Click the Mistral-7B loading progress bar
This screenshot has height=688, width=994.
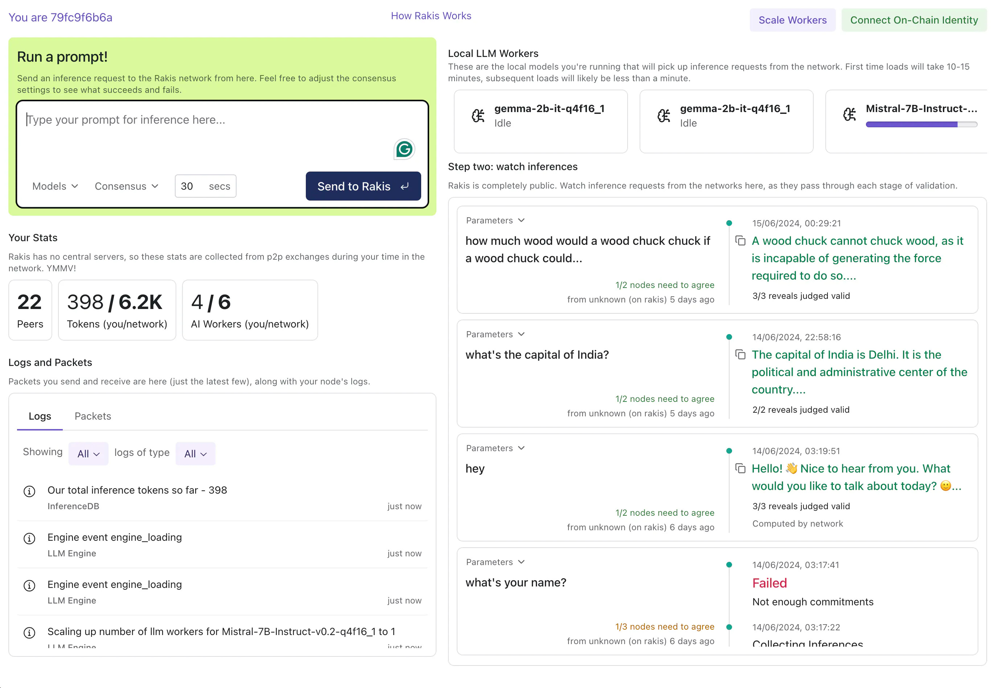coord(921,125)
